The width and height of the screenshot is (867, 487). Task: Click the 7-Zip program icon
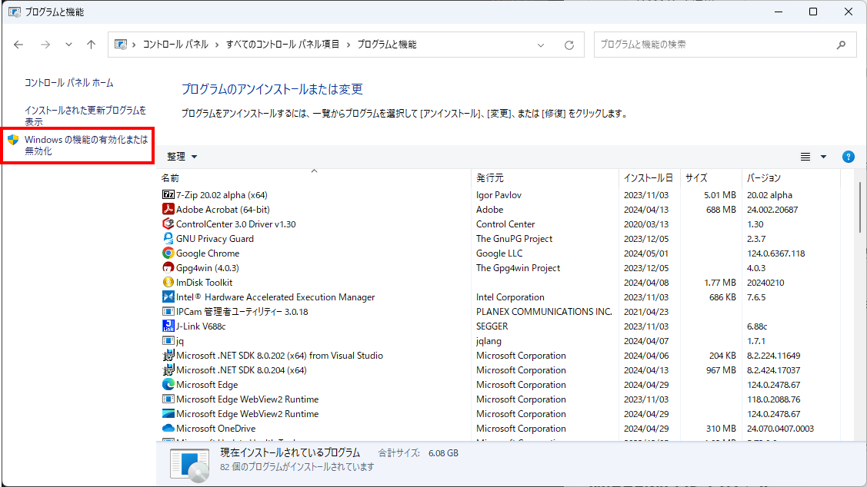tap(168, 195)
